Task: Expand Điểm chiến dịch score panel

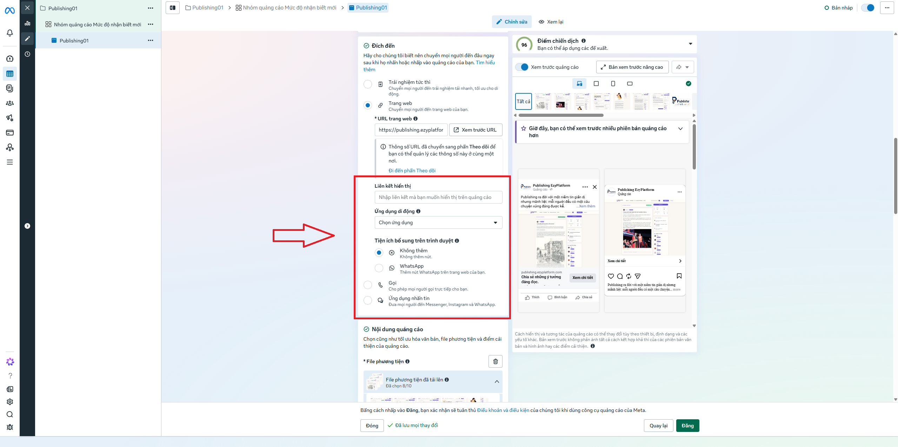Action: pos(691,44)
